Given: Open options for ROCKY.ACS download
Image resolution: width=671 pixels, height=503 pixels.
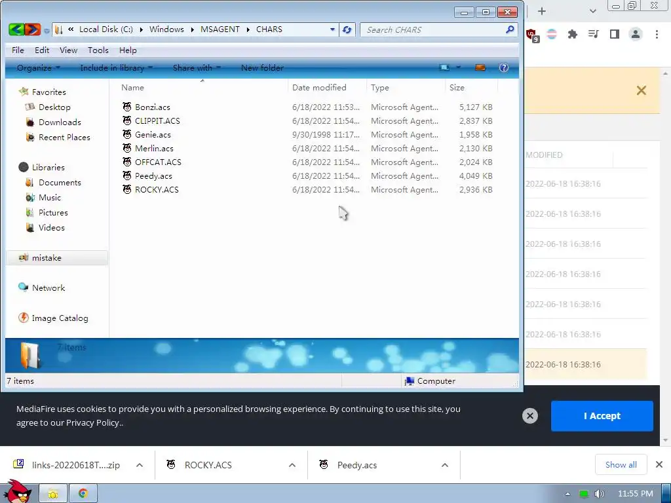Looking at the screenshot, I should point(292,465).
